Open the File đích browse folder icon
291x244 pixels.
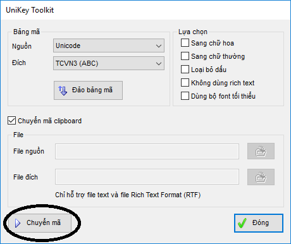[x=261, y=177]
